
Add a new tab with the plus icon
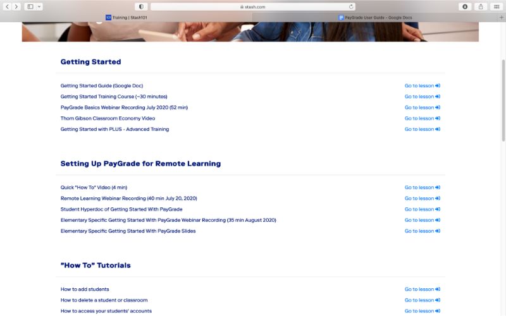[501, 18]
